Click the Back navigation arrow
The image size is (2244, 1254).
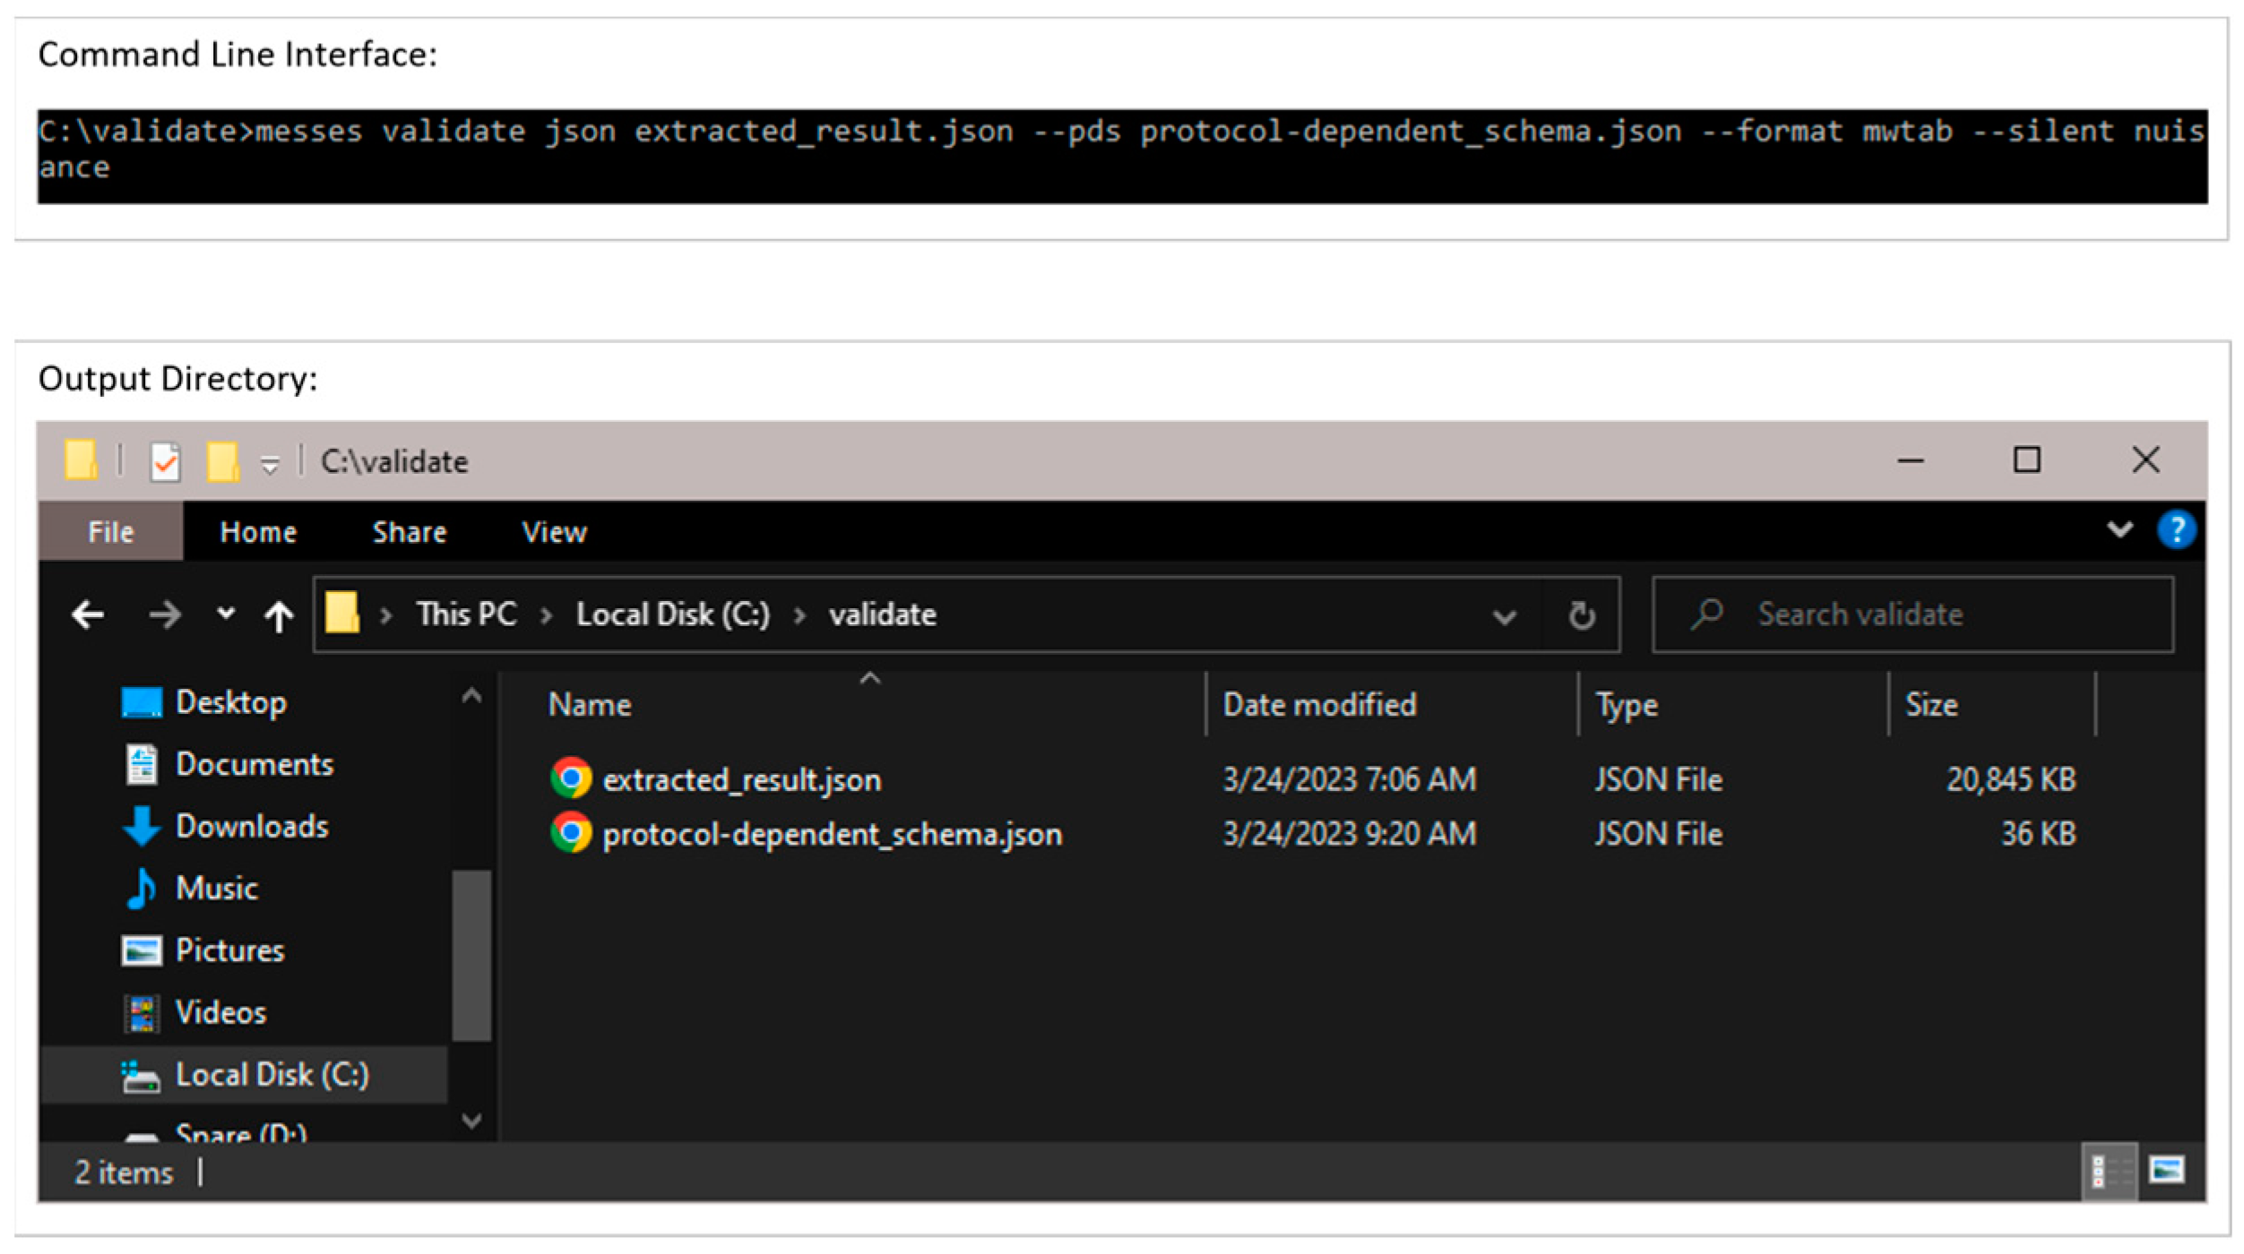(x=88, y=615)
